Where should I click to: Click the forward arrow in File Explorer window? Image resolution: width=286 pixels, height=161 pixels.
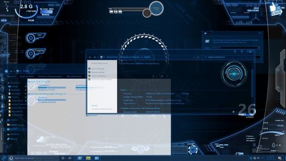click(x=11, y=71)
